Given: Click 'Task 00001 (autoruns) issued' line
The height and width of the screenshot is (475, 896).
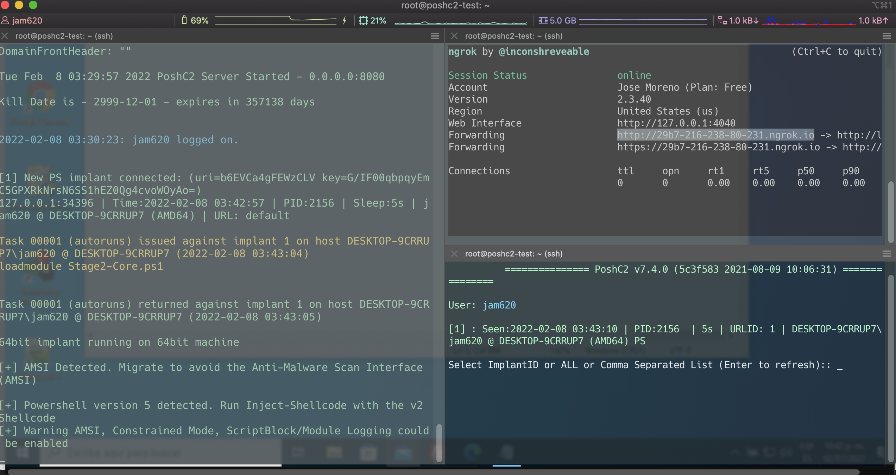Looking at the screenshot, I should point(215,247).
